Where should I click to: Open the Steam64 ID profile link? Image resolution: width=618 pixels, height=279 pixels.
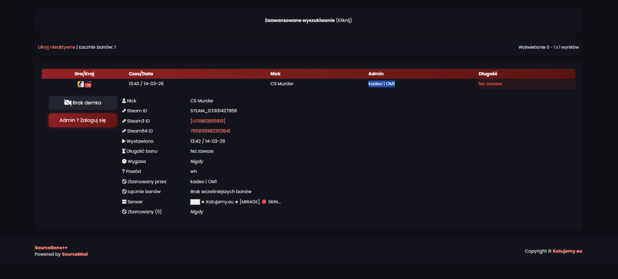210,131
